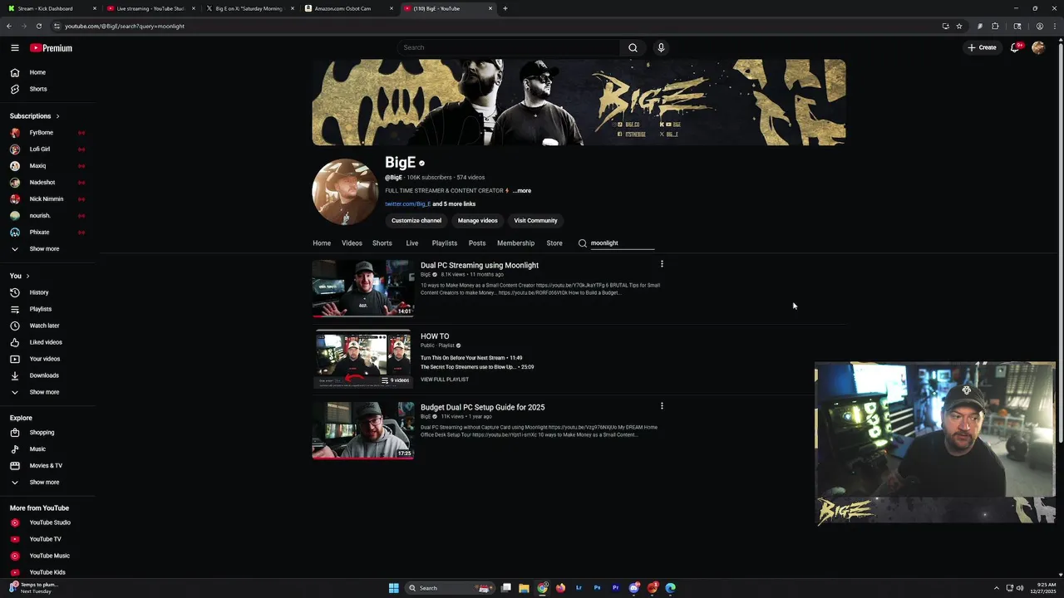Viewport: 1064px width, 598px height.
Task: Click the Customize channel button
Action: click(x=416, y=221)
